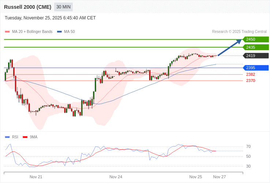
Task: Jump to Nov 24 on time axis
Action: pyautogui.click(x=116, y=177)
